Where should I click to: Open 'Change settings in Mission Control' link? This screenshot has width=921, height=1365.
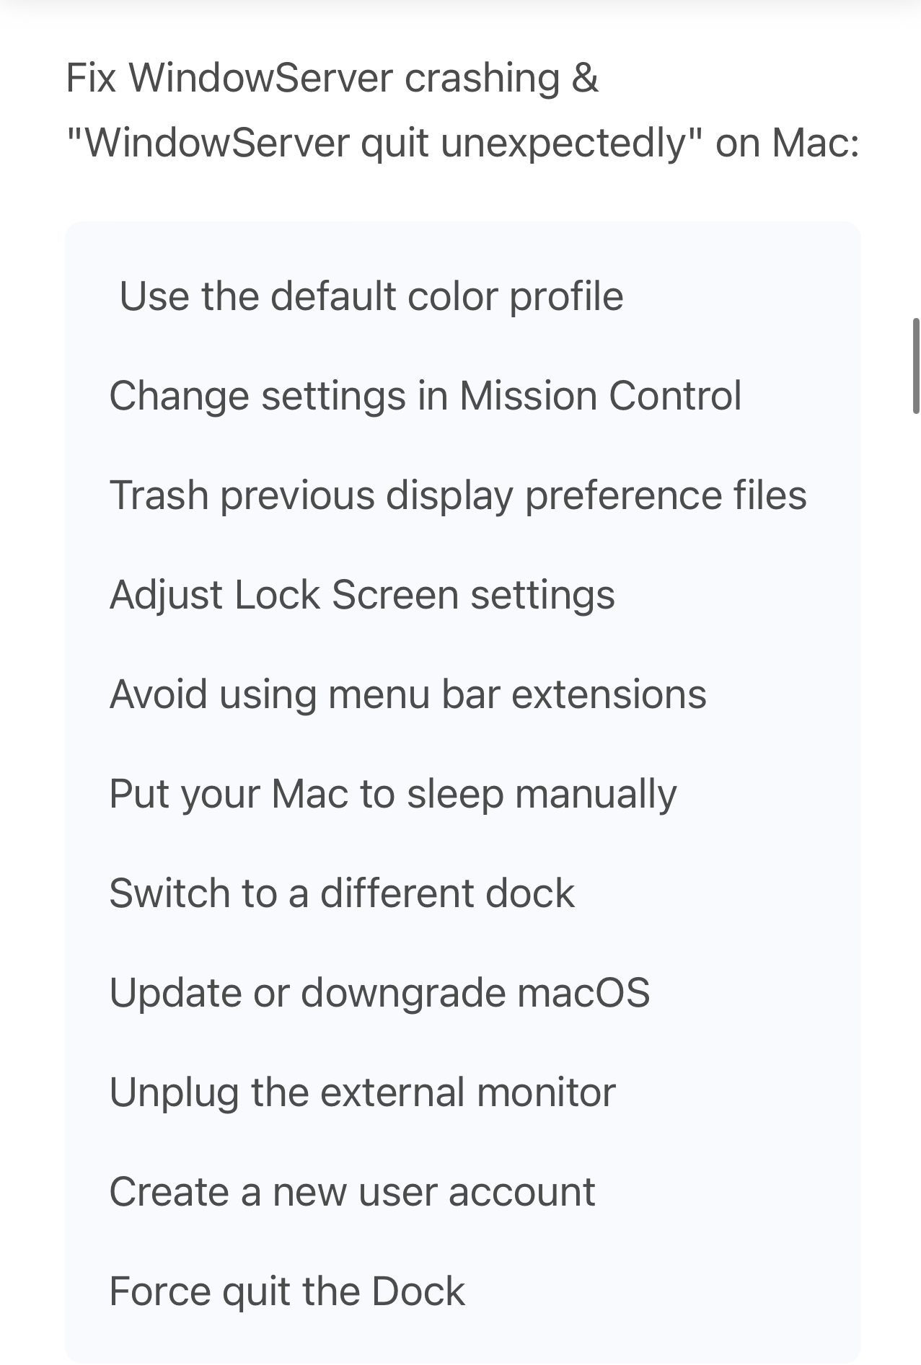(x=425, y=396)
